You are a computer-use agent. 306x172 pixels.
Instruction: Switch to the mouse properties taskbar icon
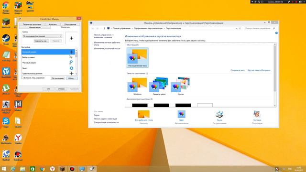pyautogui.click(x=92, y=169)
